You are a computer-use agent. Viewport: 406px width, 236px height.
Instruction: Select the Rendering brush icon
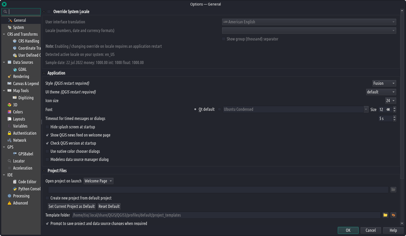click(x=9, y=76)
